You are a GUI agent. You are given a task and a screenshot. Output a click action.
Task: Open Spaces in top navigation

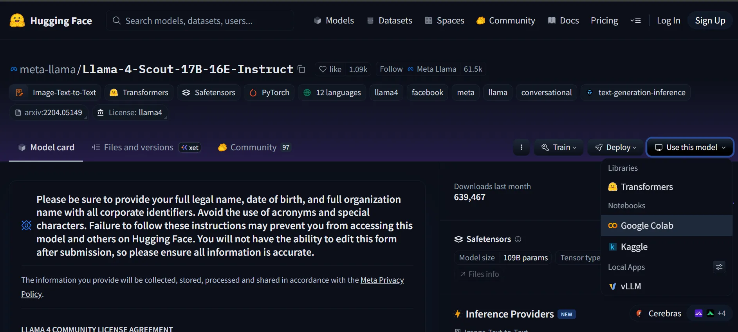coord(444,20)
